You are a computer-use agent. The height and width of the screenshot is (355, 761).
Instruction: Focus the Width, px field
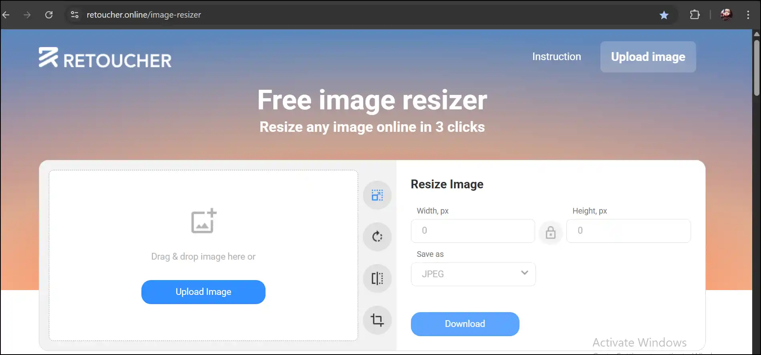pyautogui.click(x=473, y=231)
